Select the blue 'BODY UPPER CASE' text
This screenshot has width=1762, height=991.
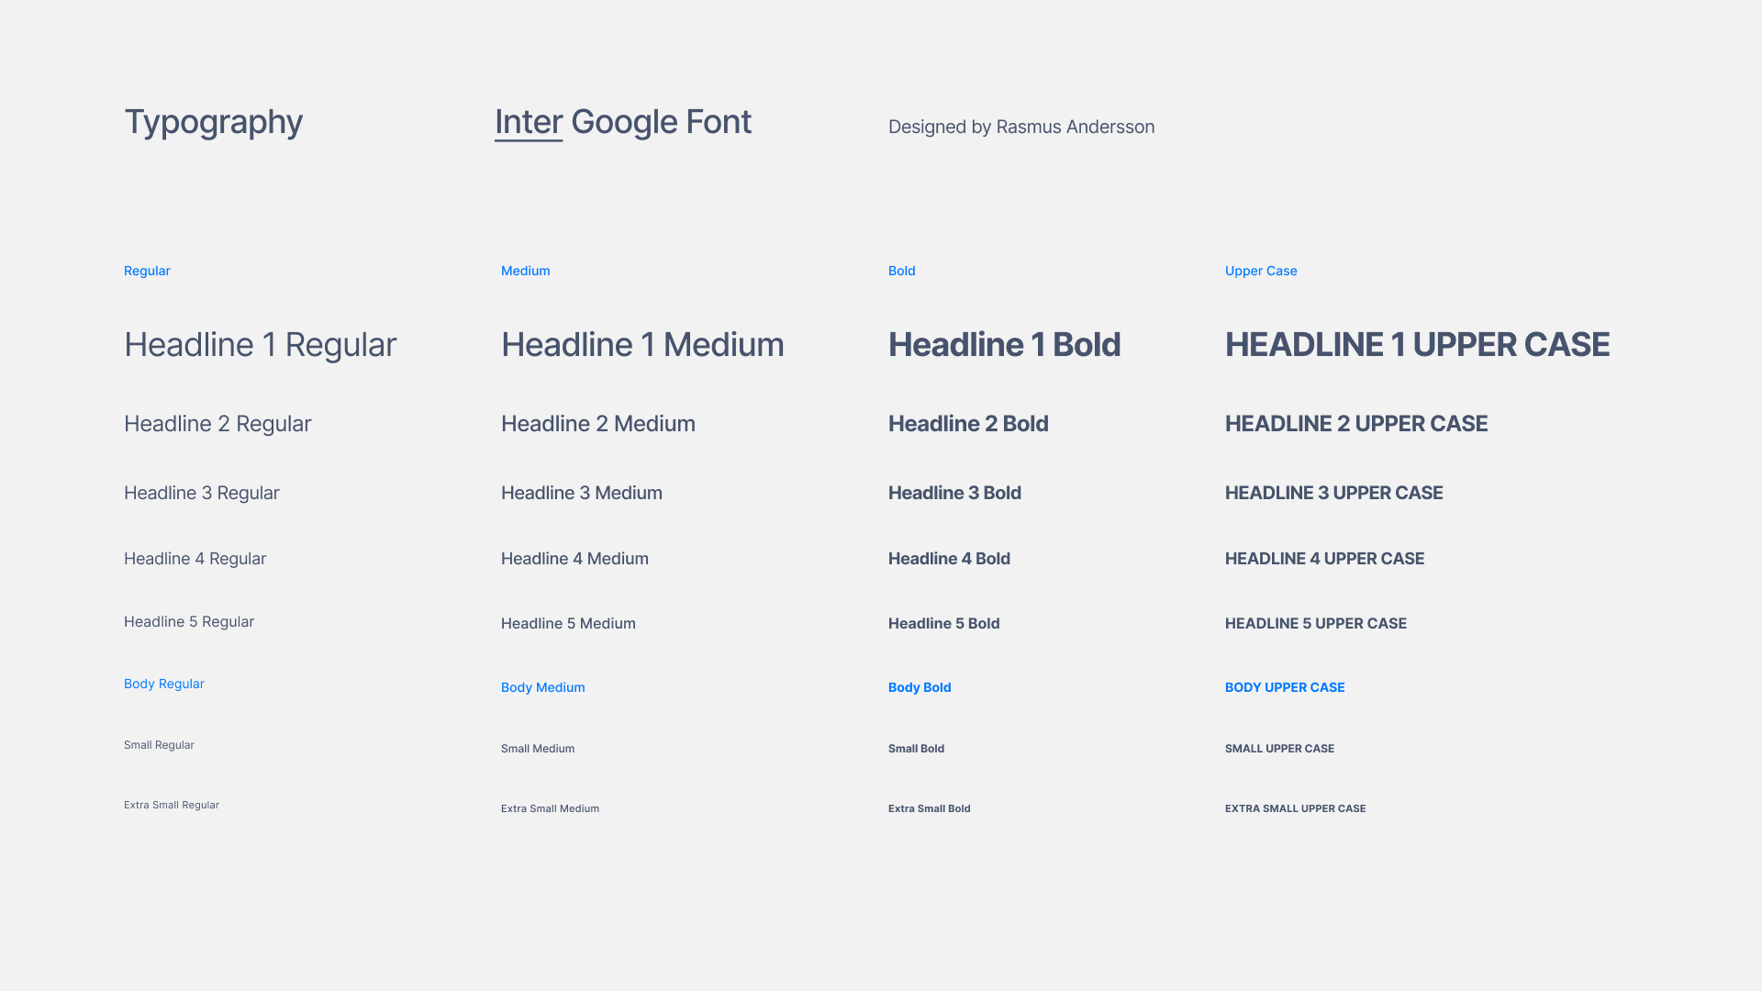click(x=1285, y=687)
